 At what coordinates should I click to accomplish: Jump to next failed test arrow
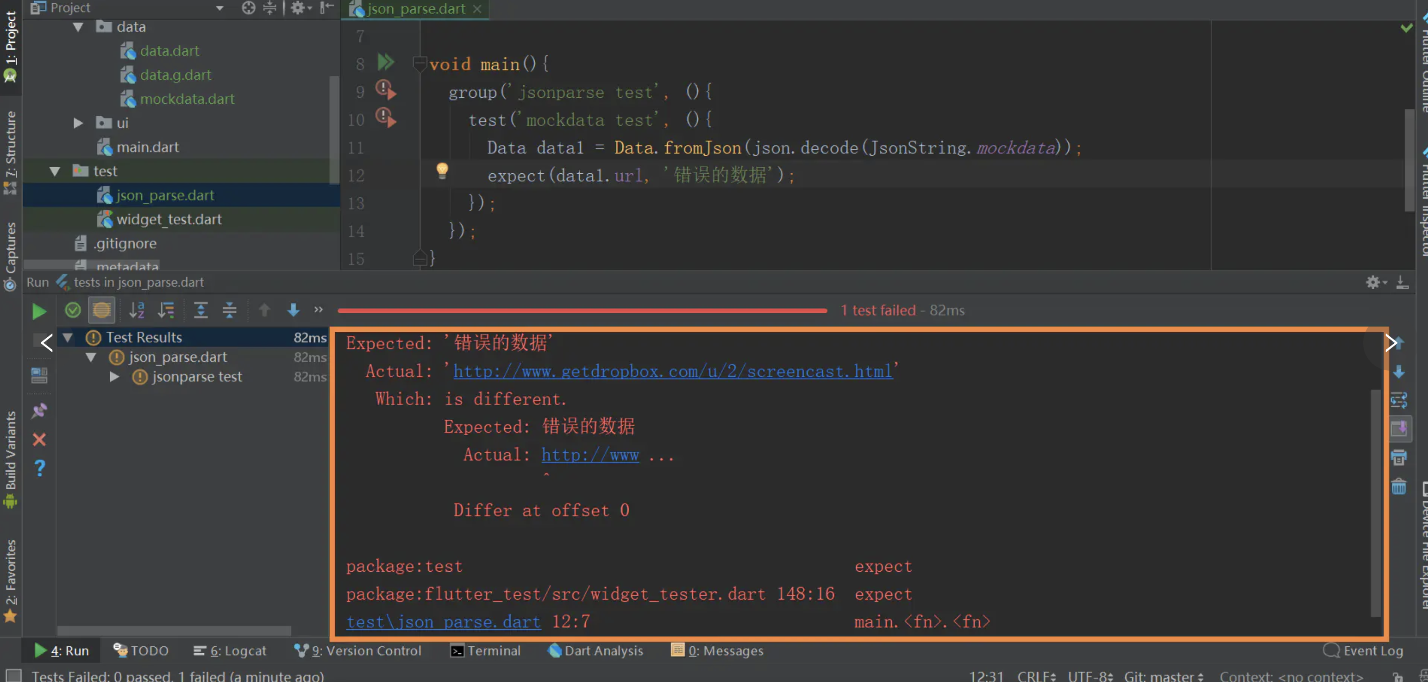click(293, 310)
